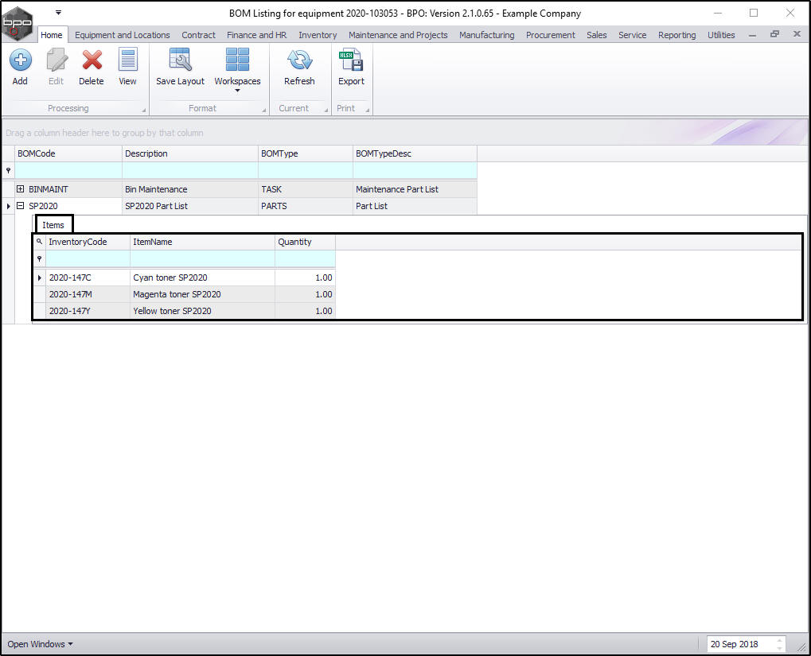The height and width of the screenshot is (656, 811).
Task: Open the Service tab
Action: coord(632,35)
